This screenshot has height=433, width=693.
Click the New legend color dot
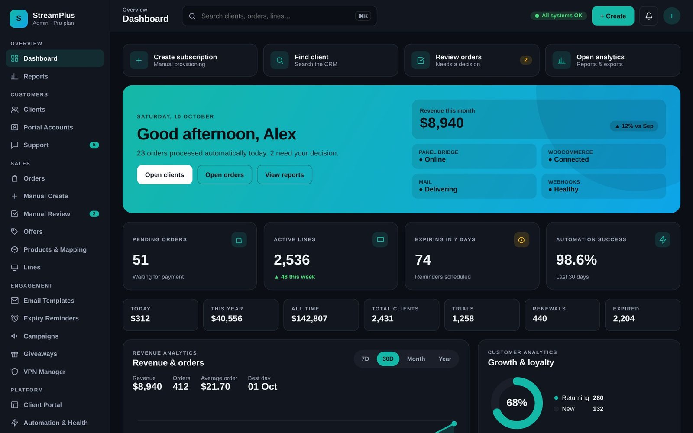pyautogui.click(x=556, y=409)
